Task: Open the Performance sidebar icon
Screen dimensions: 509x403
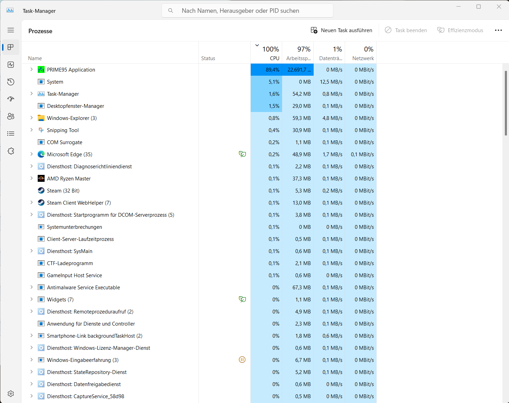Action: point(11,65)
